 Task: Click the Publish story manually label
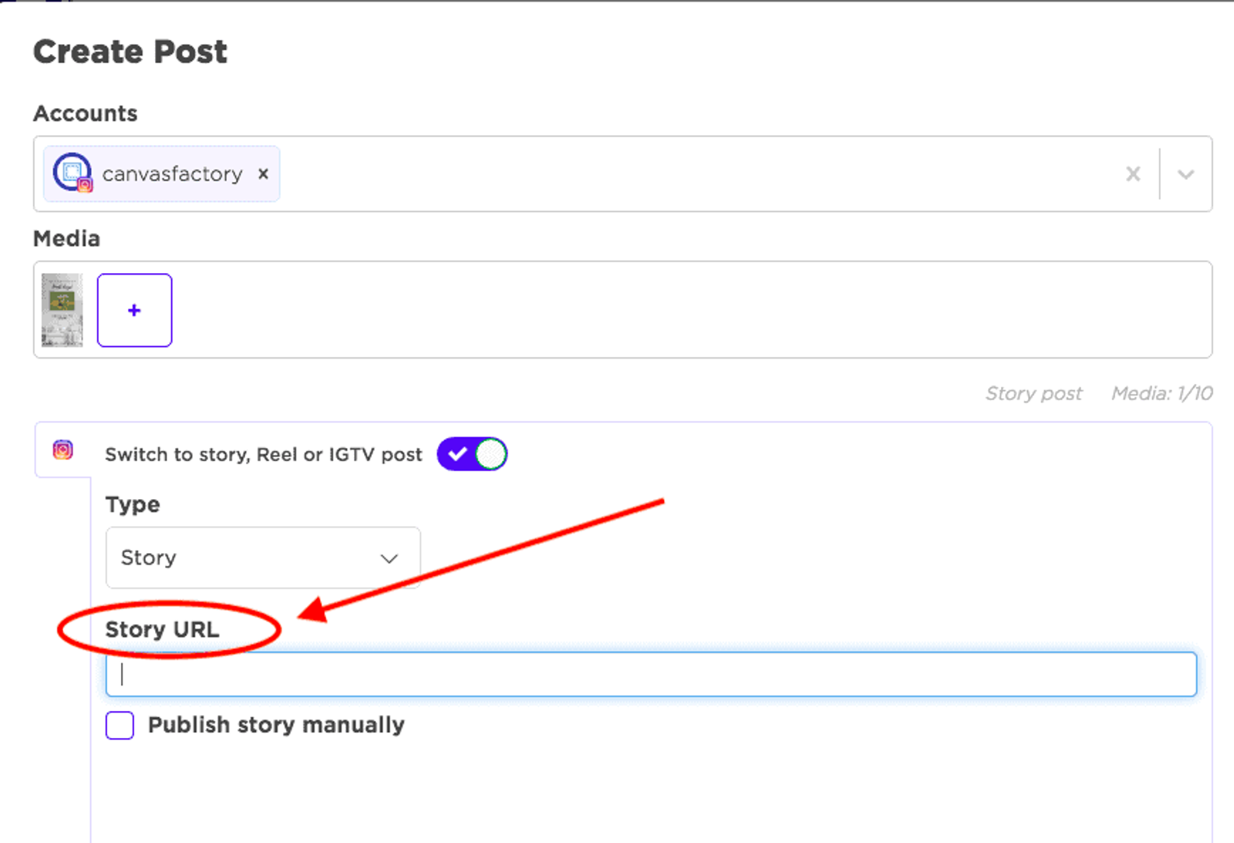(276, 725)
